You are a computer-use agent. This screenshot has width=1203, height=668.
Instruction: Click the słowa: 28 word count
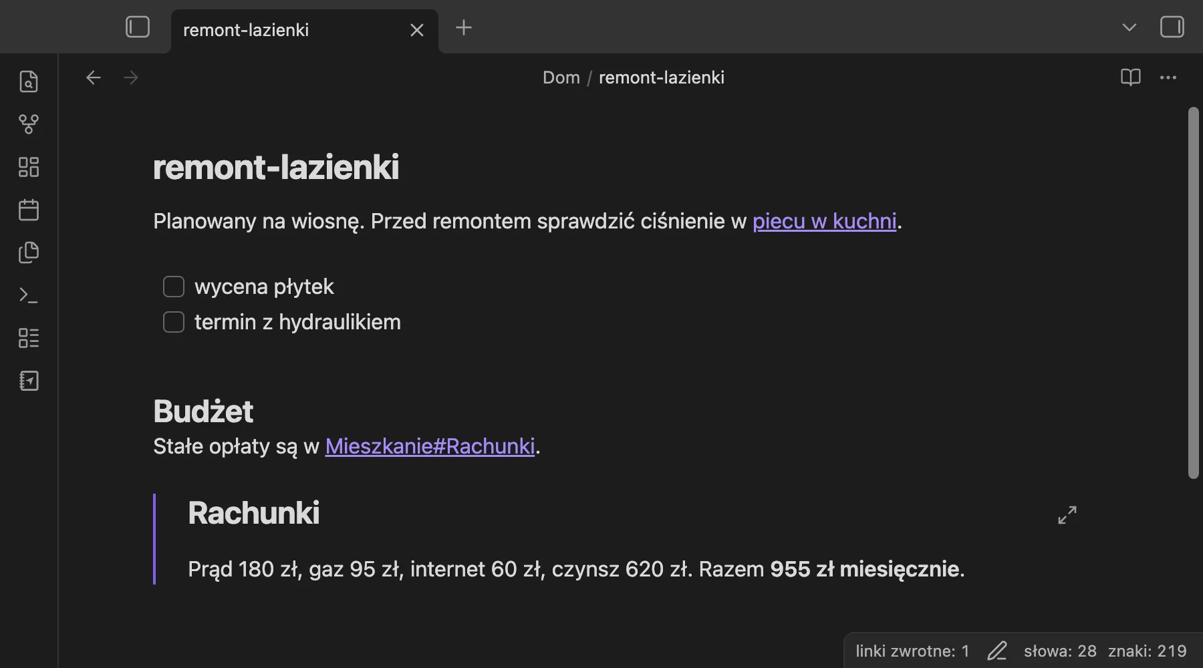[x=1060, y=651]
